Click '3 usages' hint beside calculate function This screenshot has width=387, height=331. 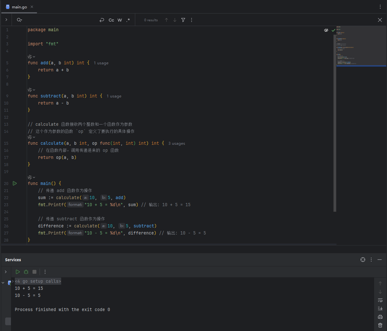point(177,143)
